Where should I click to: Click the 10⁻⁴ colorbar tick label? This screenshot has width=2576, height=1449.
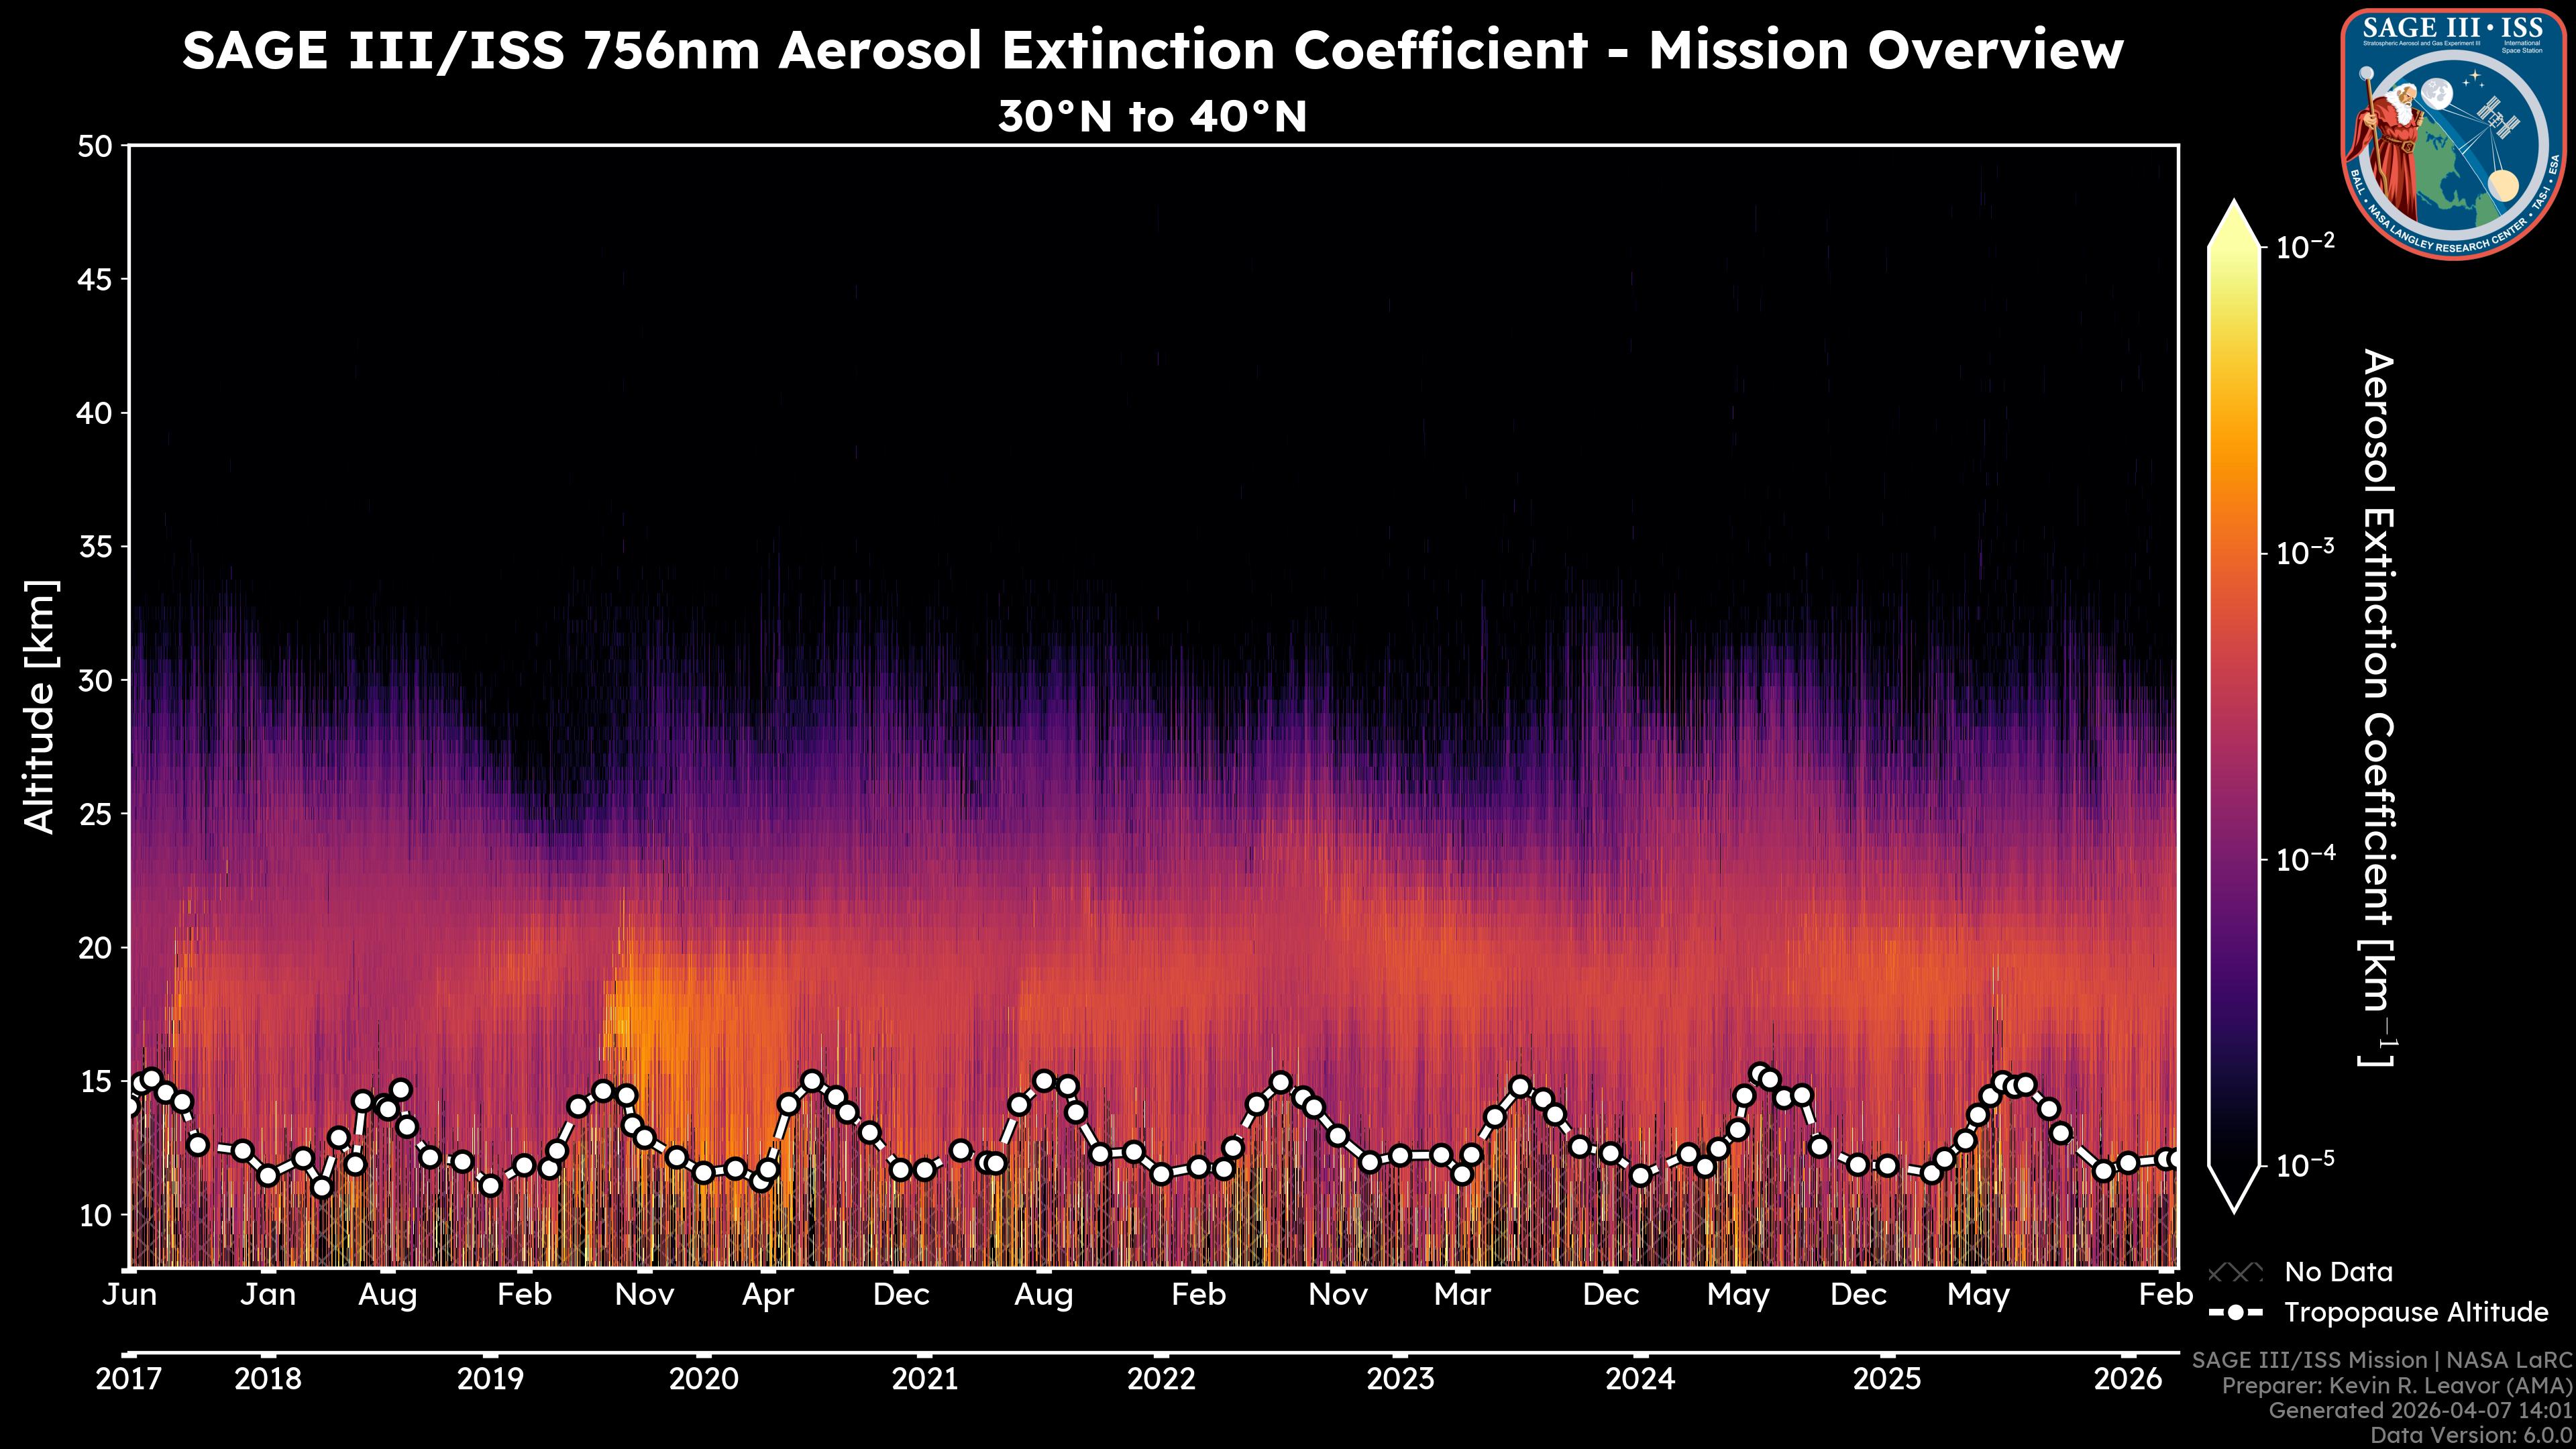2305,859
